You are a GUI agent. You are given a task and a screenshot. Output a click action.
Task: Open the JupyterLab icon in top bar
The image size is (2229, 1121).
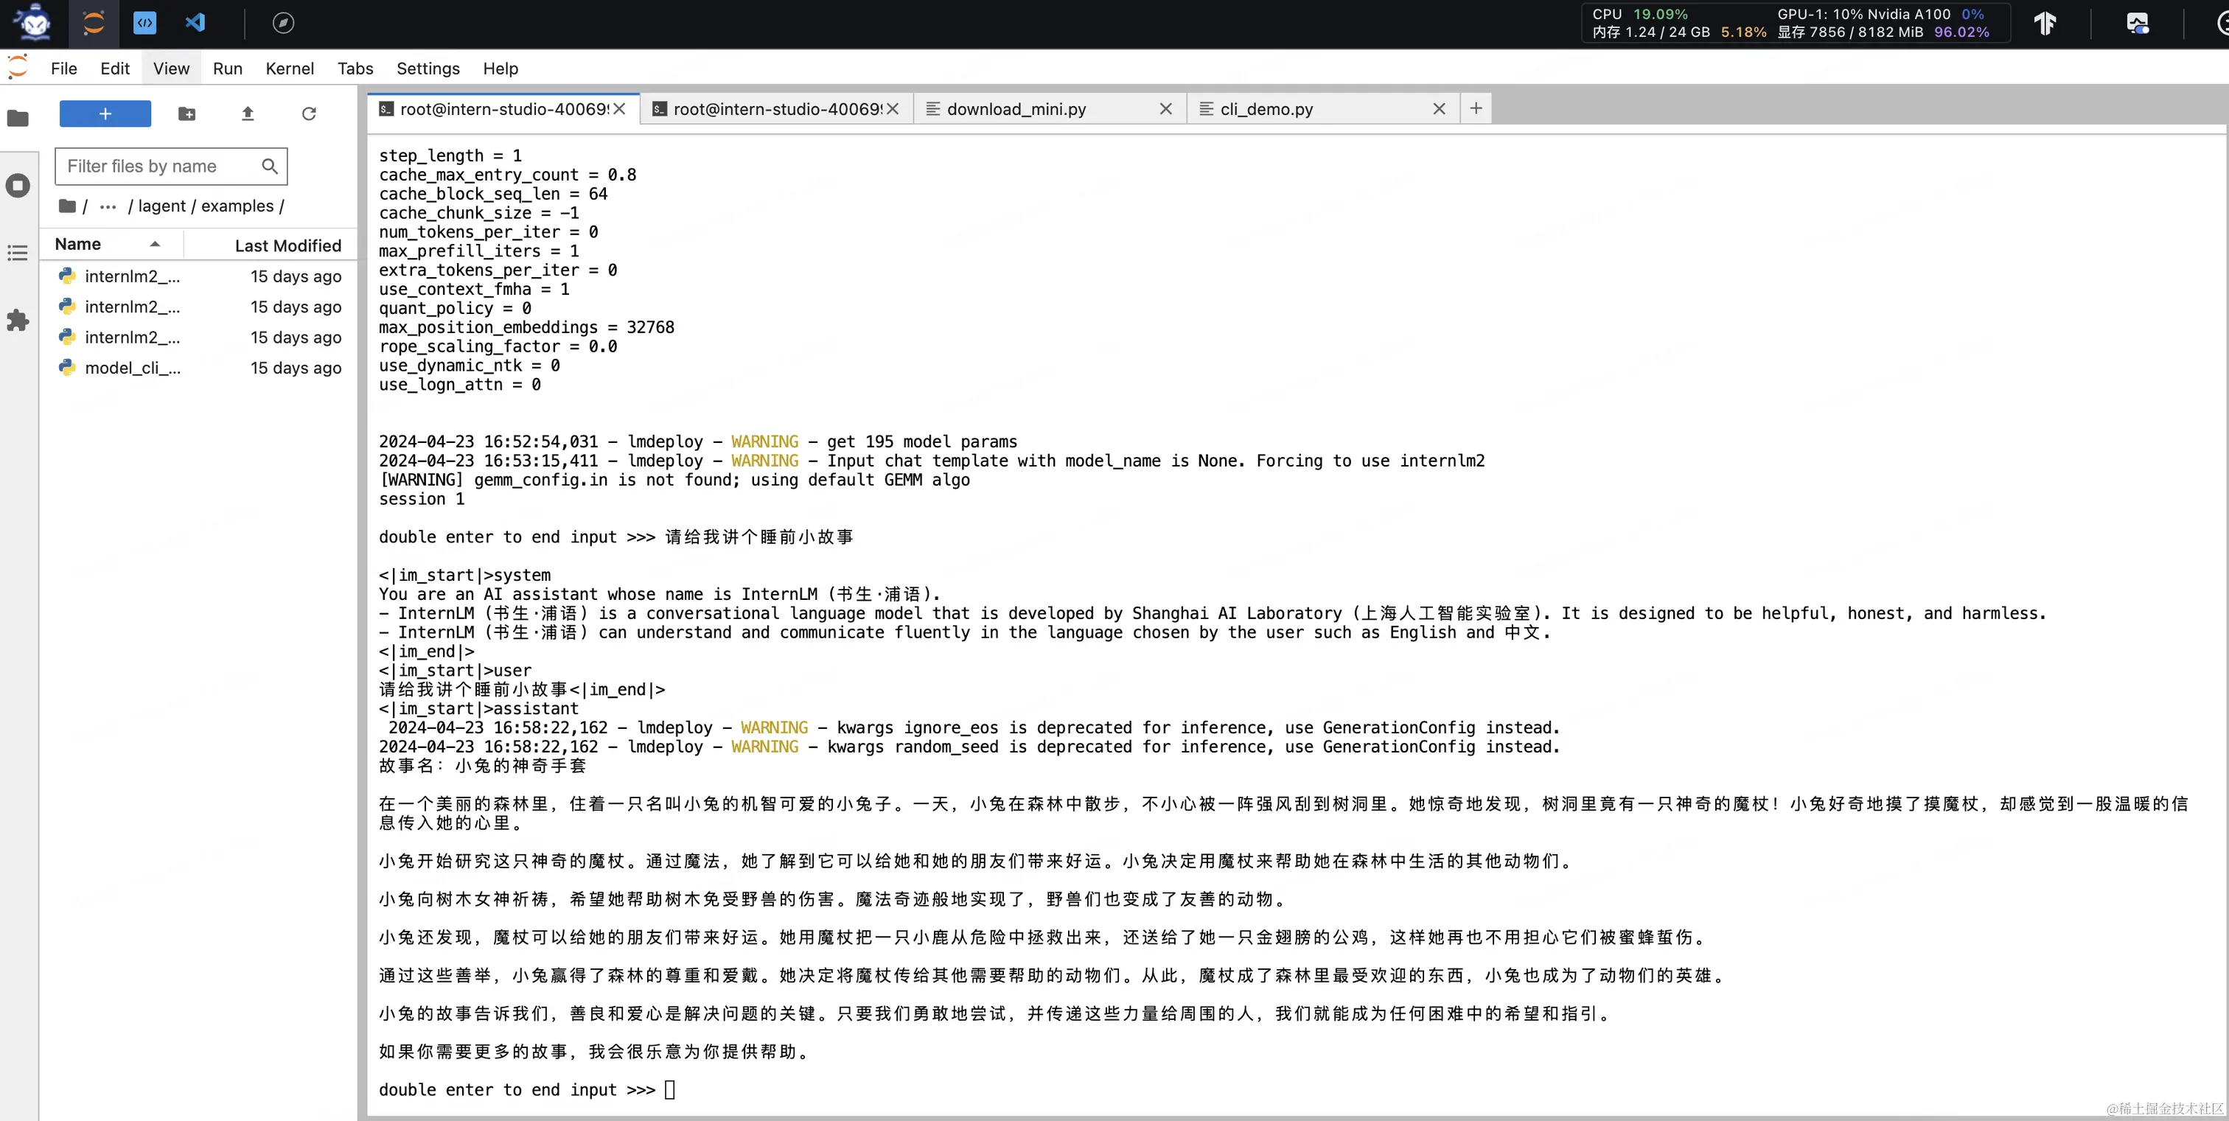pyautogui.click(x=94, y=23)
